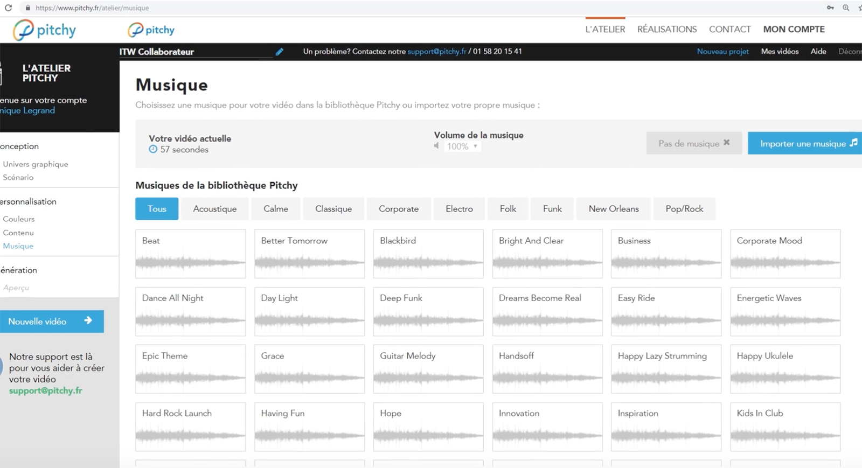Select the Easy Ride track
Viewport: 862px width, 468px height.
pos(666,311)
